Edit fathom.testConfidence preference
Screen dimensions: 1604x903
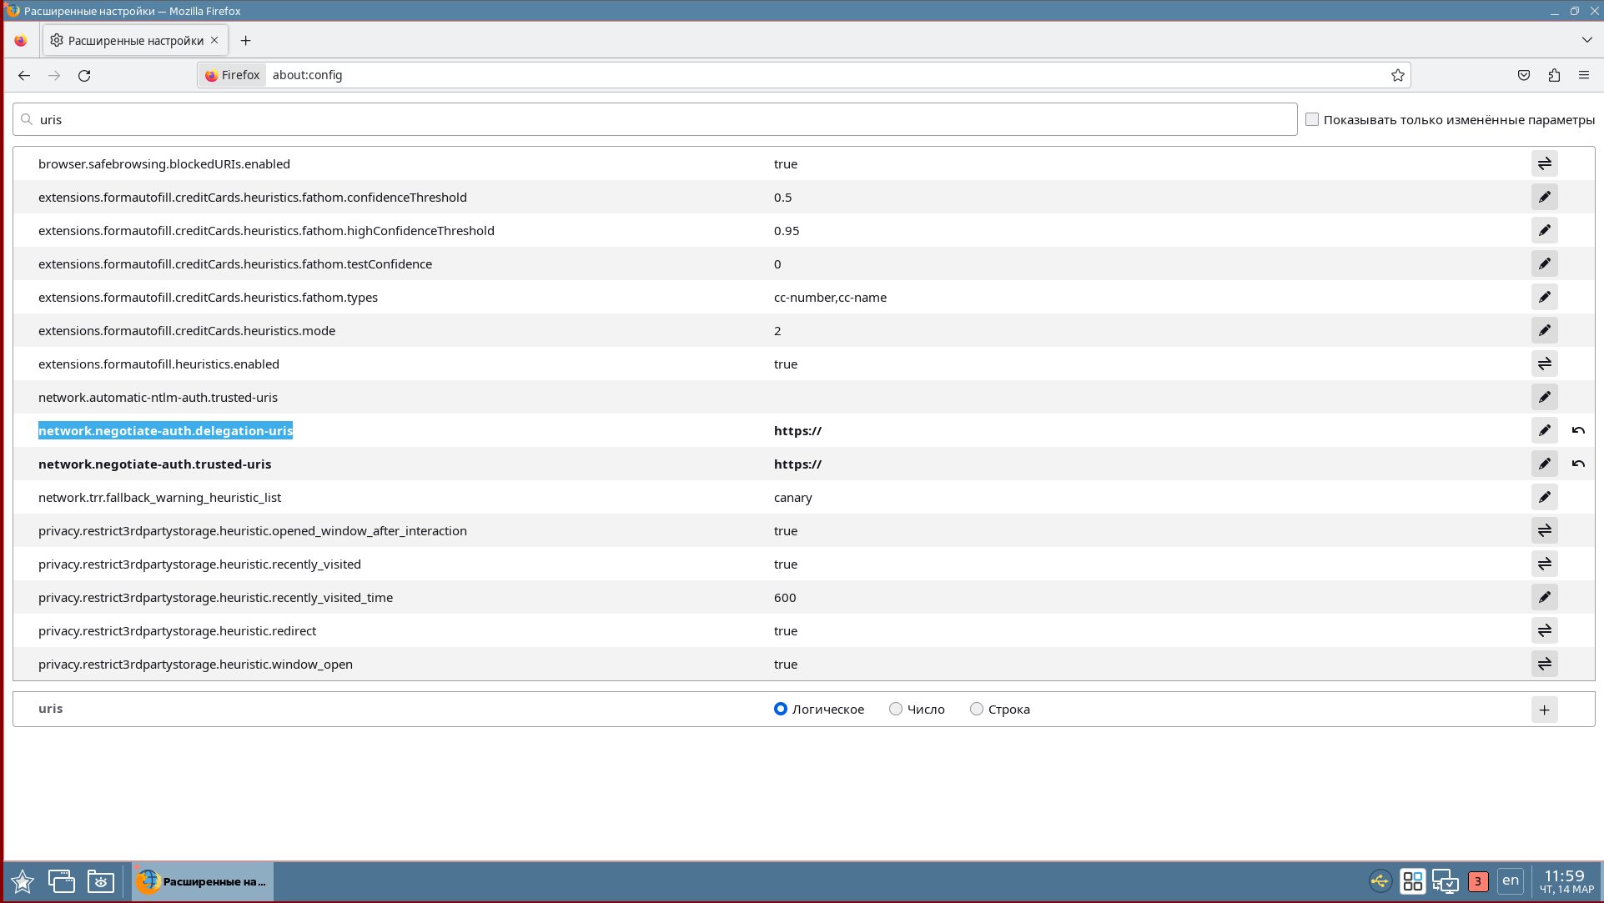point(1544,263)
